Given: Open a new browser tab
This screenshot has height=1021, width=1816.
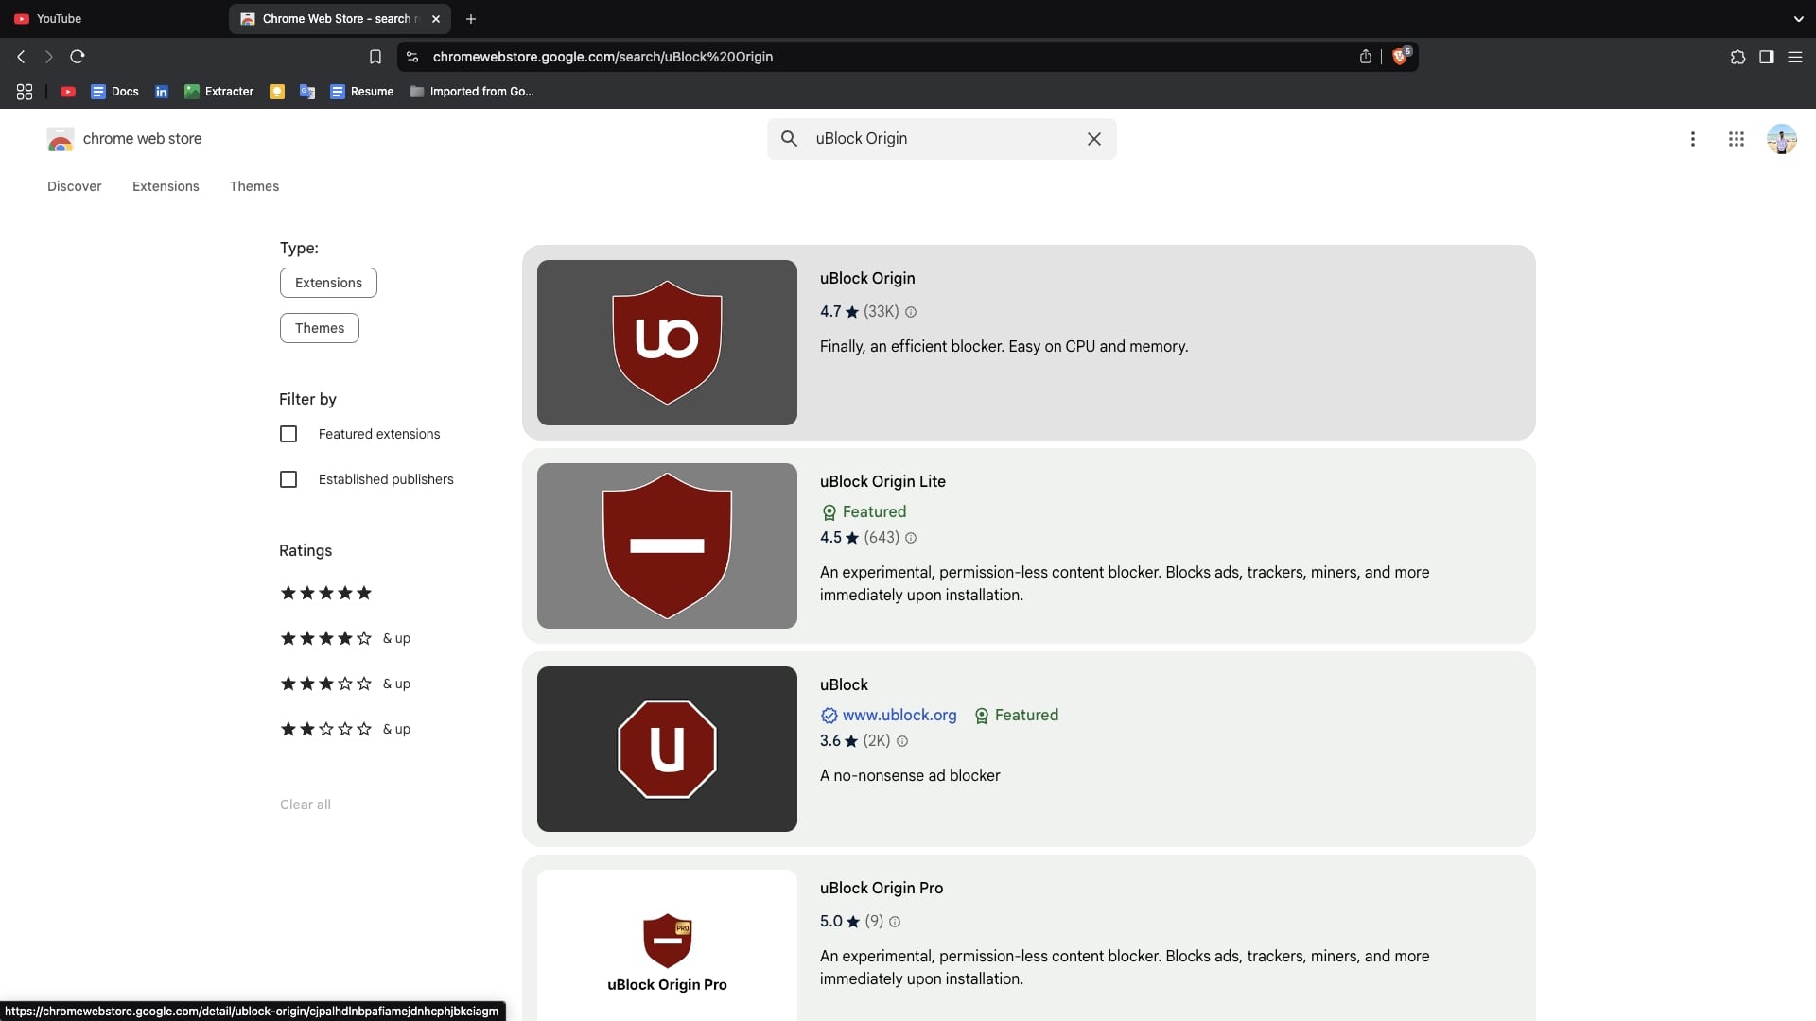Looking at the screenshot, I should coord(471,19).
